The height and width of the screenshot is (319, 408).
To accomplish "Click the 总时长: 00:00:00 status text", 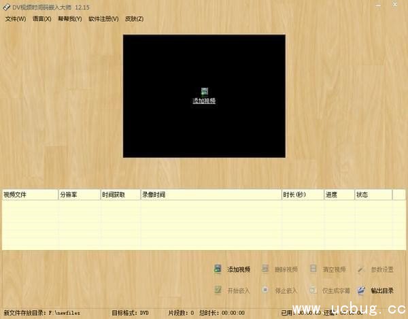I will pos(222,313).
